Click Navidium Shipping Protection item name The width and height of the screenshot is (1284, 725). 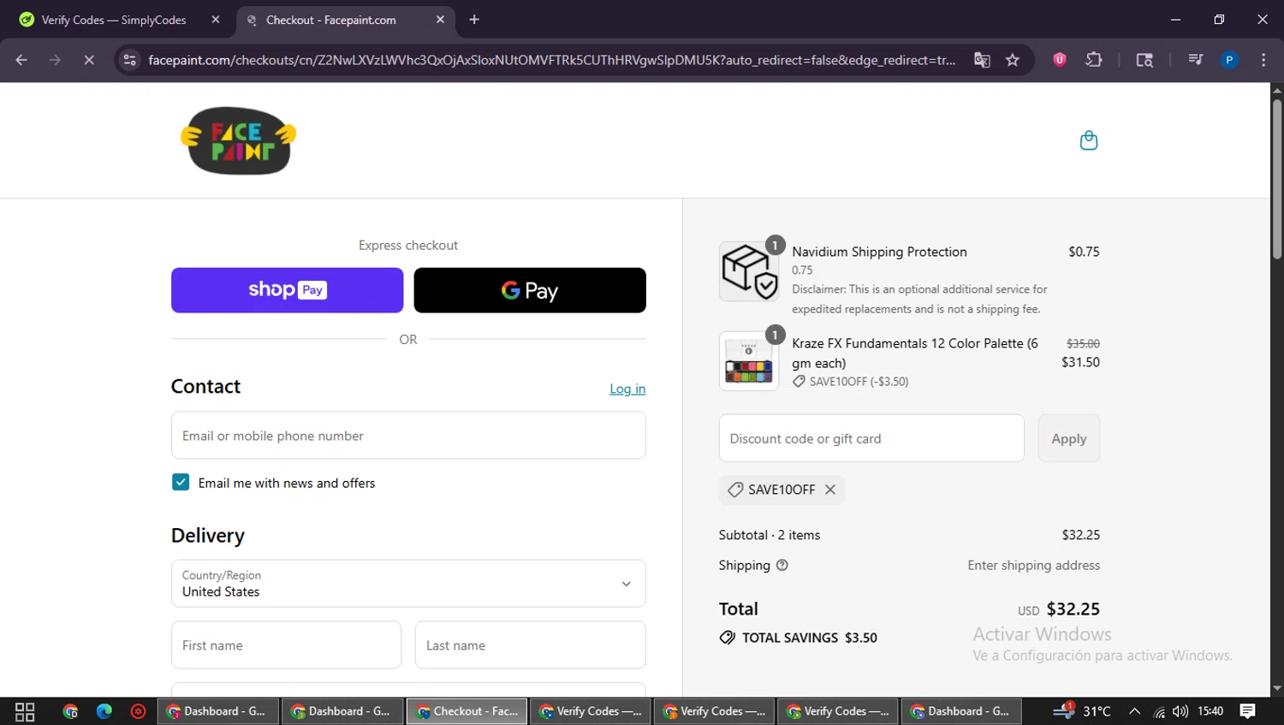[x=879, y=252]
